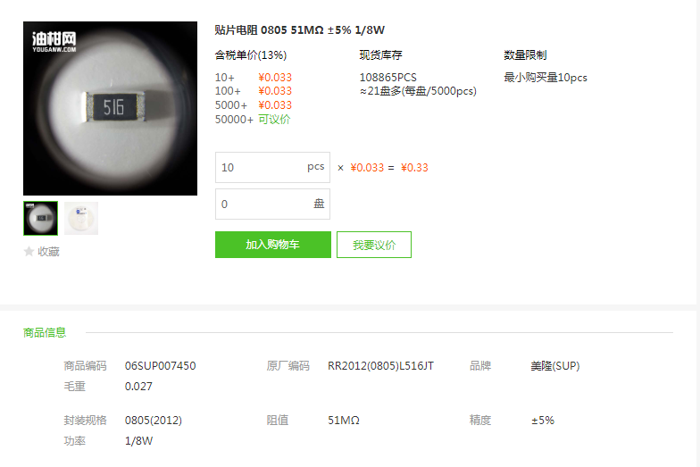
Task: Click the 我要议价 negotiate price button
Action: pyautogui.click(x=373, y=245)
